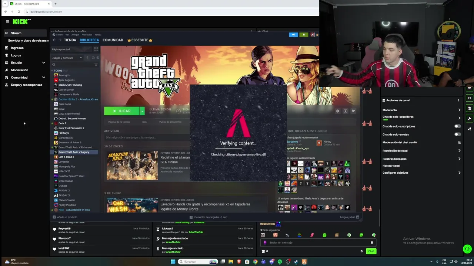
Task: Open the Kick hamburger menu
Action: (7, 22)
